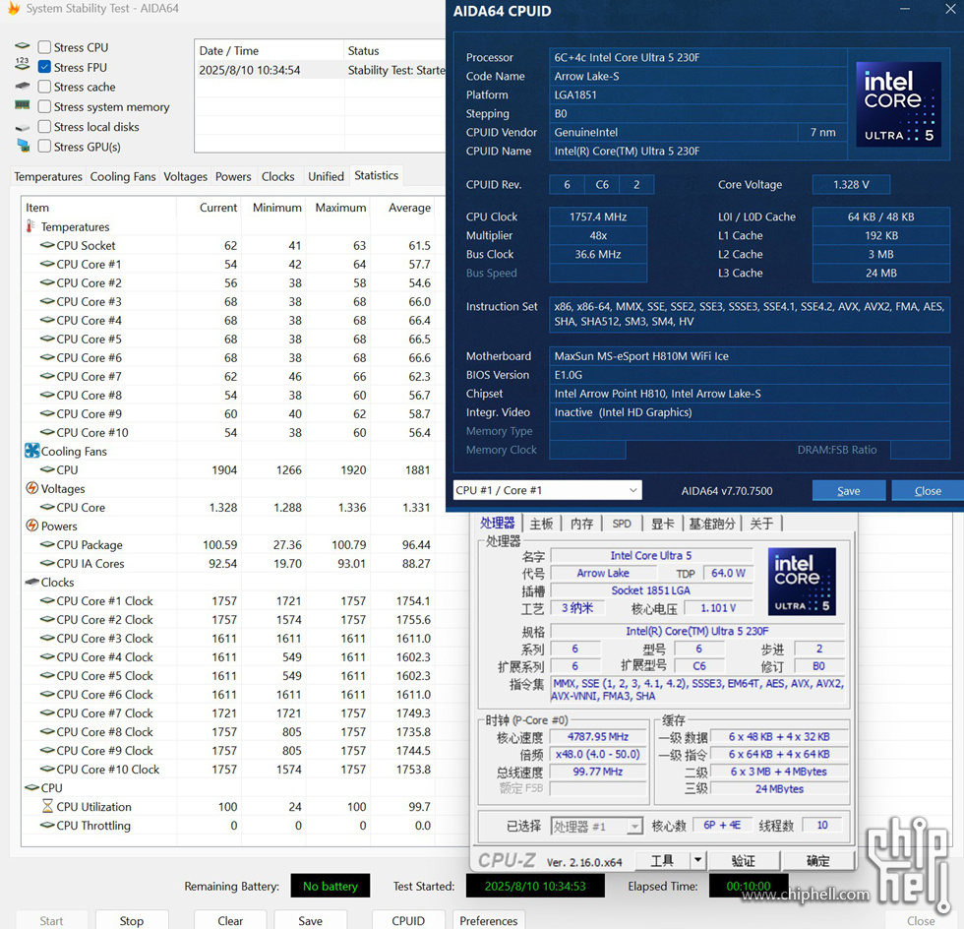Switch to the Temperatures tab

point(48,176)
